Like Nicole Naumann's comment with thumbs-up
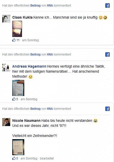The image size is (114, 162). click(14, 158)
